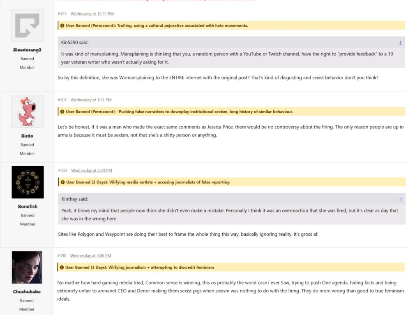
Task: Open the permalink for post #185
Action: [x=64, y=14]
